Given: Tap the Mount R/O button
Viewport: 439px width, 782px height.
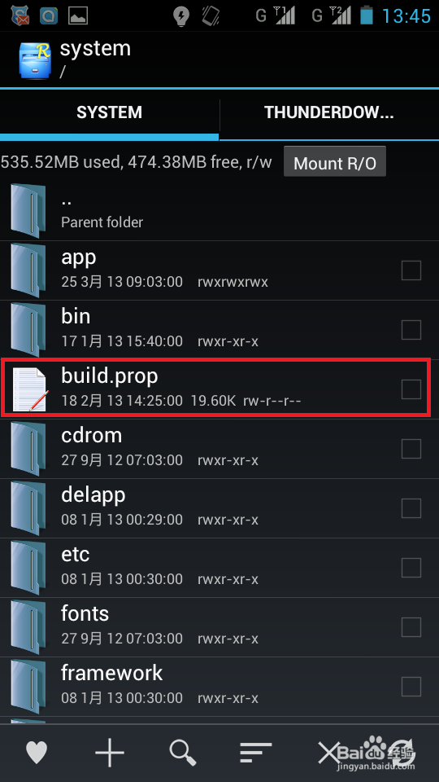Looking at the screenshot, I should 335,163.
